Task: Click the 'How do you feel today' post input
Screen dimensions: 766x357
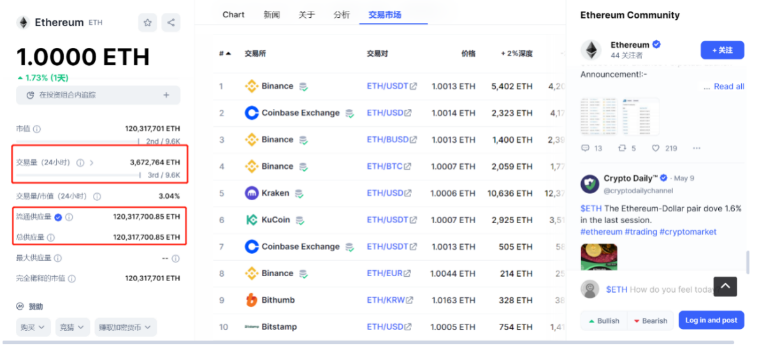Action: (660, 289)
